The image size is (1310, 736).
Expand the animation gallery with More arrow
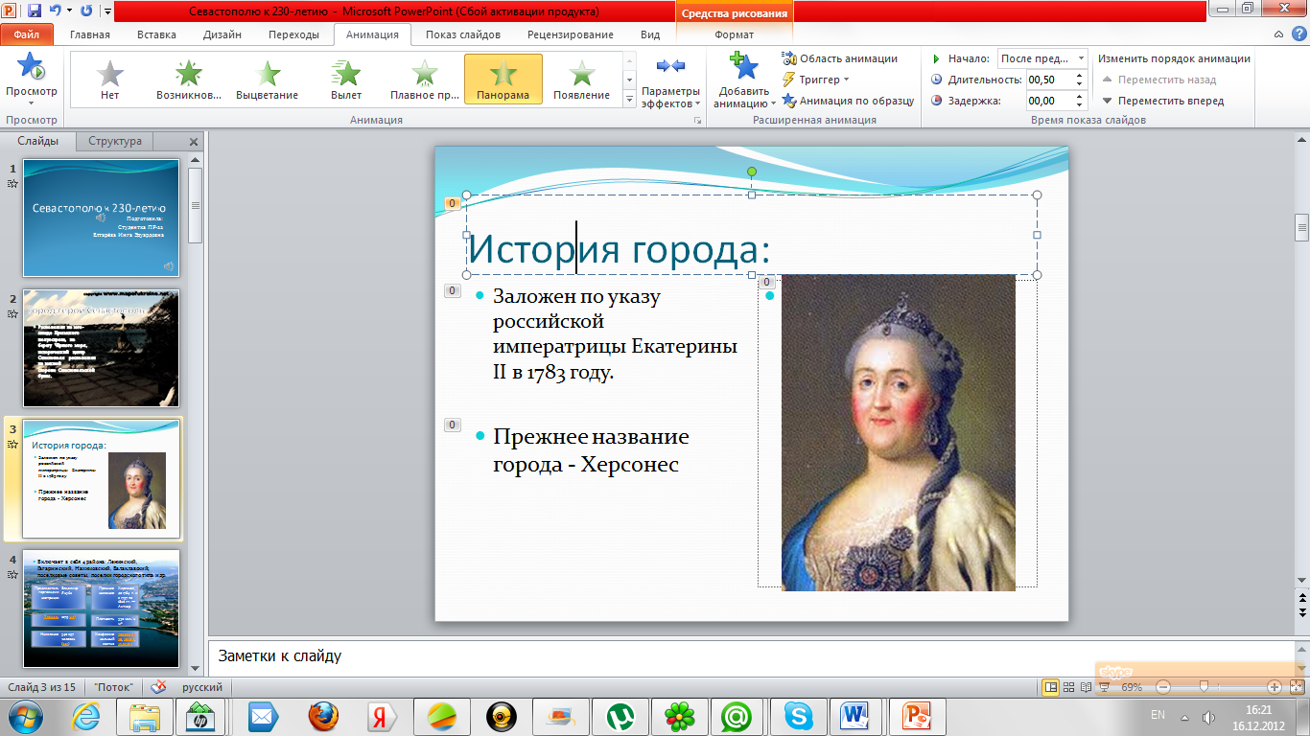click(630, 100)
